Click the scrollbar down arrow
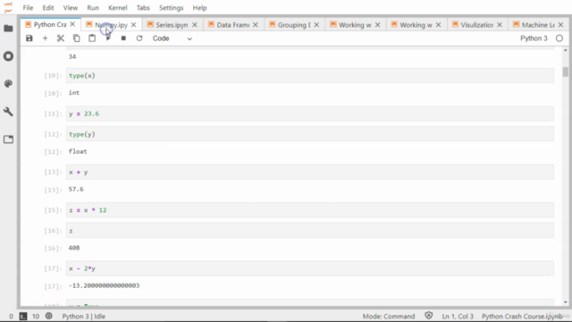 pyautogui.click(x=565, y=302)
